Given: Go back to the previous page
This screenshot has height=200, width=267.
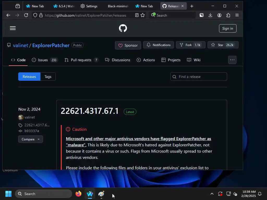Looking at the screenshot, I should pos(8,15).
